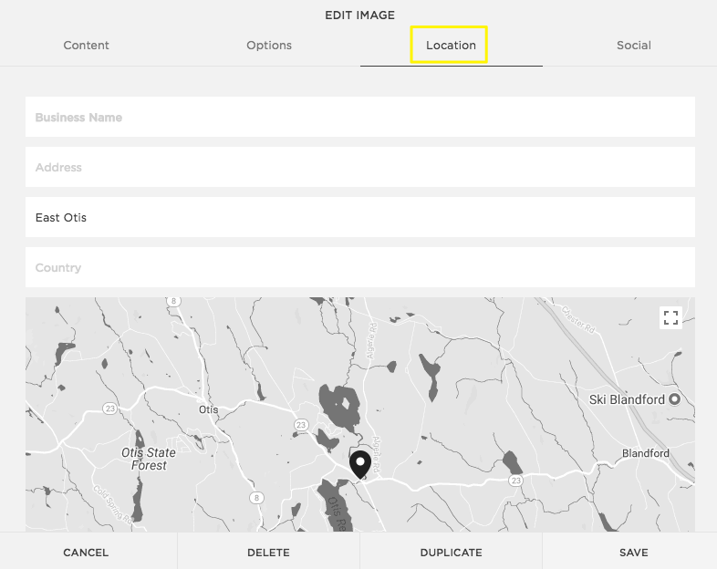
Task: Open the Options tab
Action: pyautogui.click(x=269, y=45)
